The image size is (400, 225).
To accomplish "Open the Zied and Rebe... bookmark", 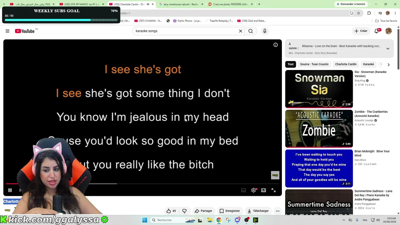I will [252, 21].
